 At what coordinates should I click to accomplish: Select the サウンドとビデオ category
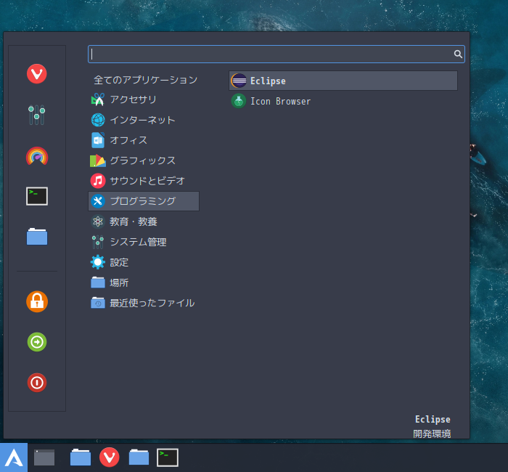pyautogui.click(x=144, y=181)
